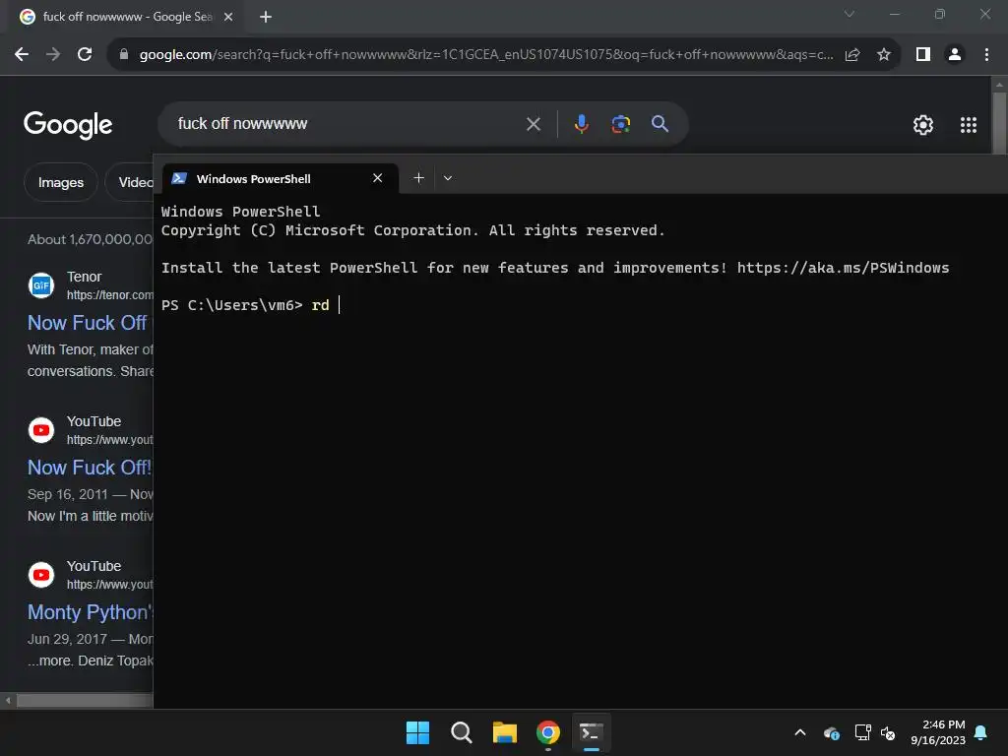1008x756 pixels.
Task: Click the horizontal scrollbar at page bottom
Action: coord(84,701)
